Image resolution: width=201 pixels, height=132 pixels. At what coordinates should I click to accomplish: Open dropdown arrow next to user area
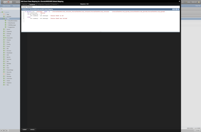[183, 2]
